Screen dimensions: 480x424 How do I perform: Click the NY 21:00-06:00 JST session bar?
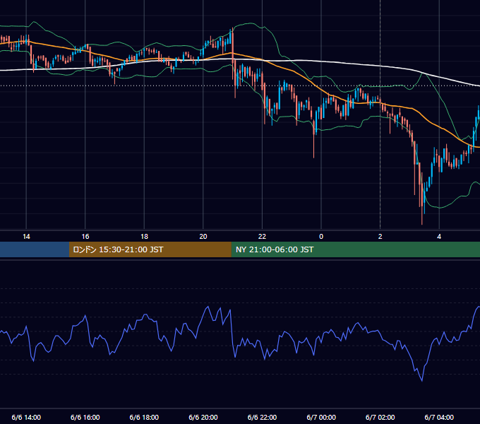tap(355, 249)
